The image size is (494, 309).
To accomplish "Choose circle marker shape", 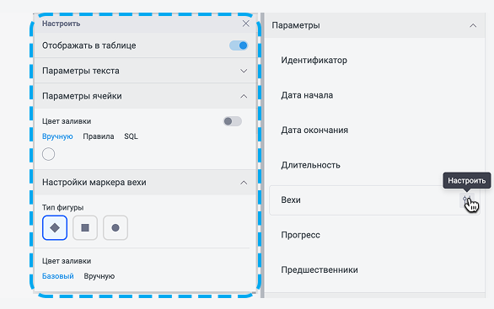I will pyautogui.click(x=115, y=228).
